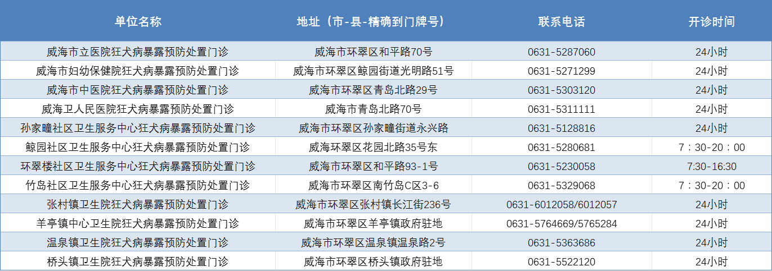Screen dimensions: 772x271
Task: Select 环翠楼社区卫生服务中心 clinic name cell
Action: click(138, 167)
